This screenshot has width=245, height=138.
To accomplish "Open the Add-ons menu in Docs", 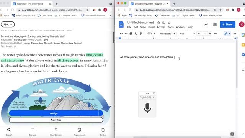I will 181,27.
